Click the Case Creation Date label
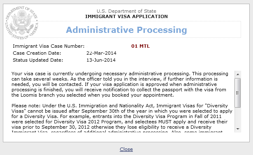This screenshot has width=253, height=155. pos(37,53)
